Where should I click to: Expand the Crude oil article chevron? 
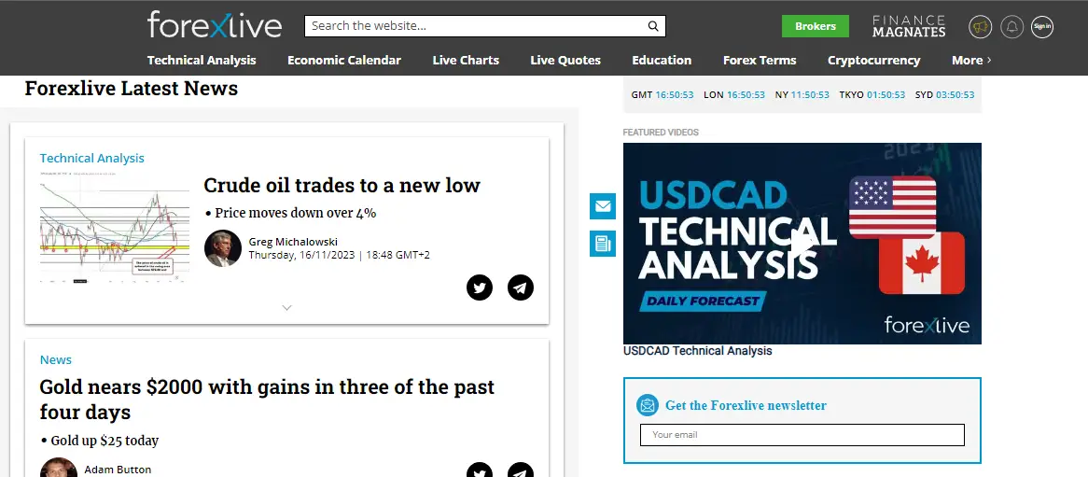pyautogui.click(x=286, y=308)
